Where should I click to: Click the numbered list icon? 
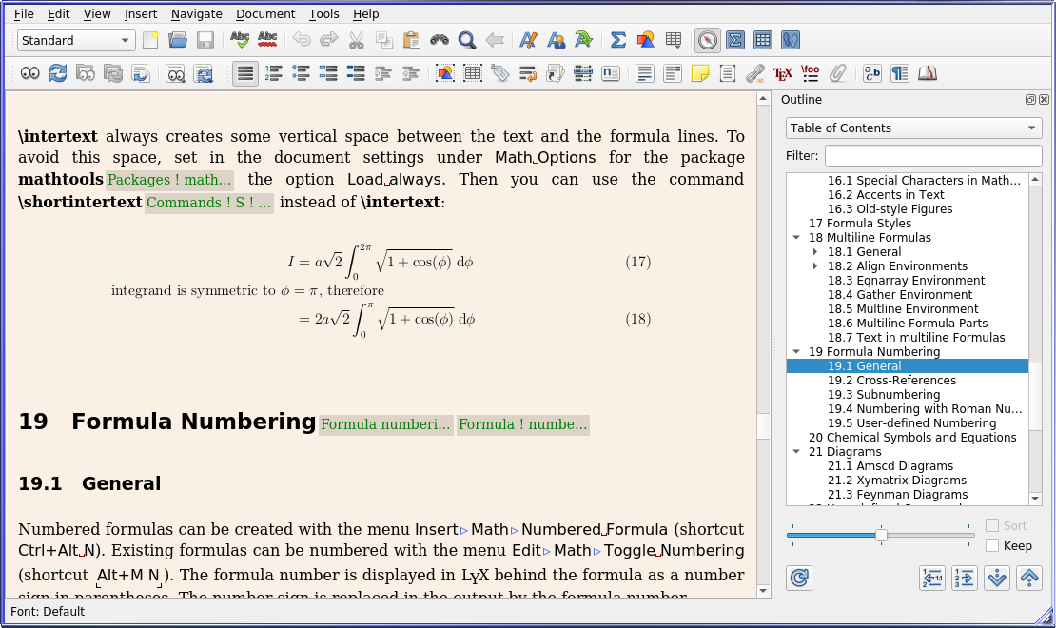[x=274, y=73]
